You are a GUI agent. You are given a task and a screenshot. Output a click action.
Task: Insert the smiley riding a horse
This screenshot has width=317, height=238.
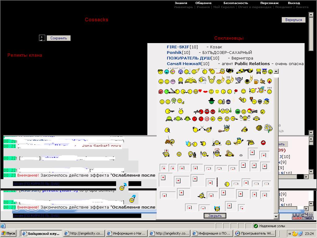click(170, 141)
